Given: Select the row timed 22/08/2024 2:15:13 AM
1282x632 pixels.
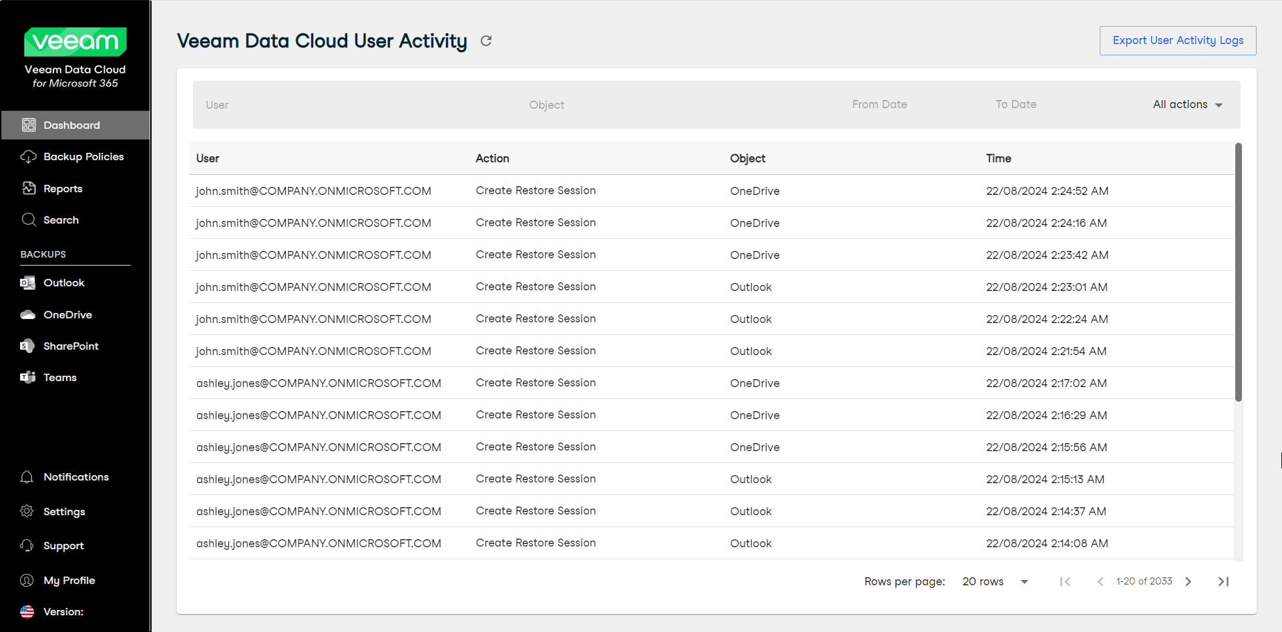Looking at the screenshot, I should click(x=712, y=479).
